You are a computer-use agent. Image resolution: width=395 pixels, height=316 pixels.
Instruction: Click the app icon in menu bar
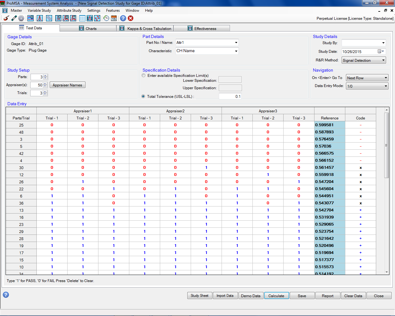click(5, 10)
